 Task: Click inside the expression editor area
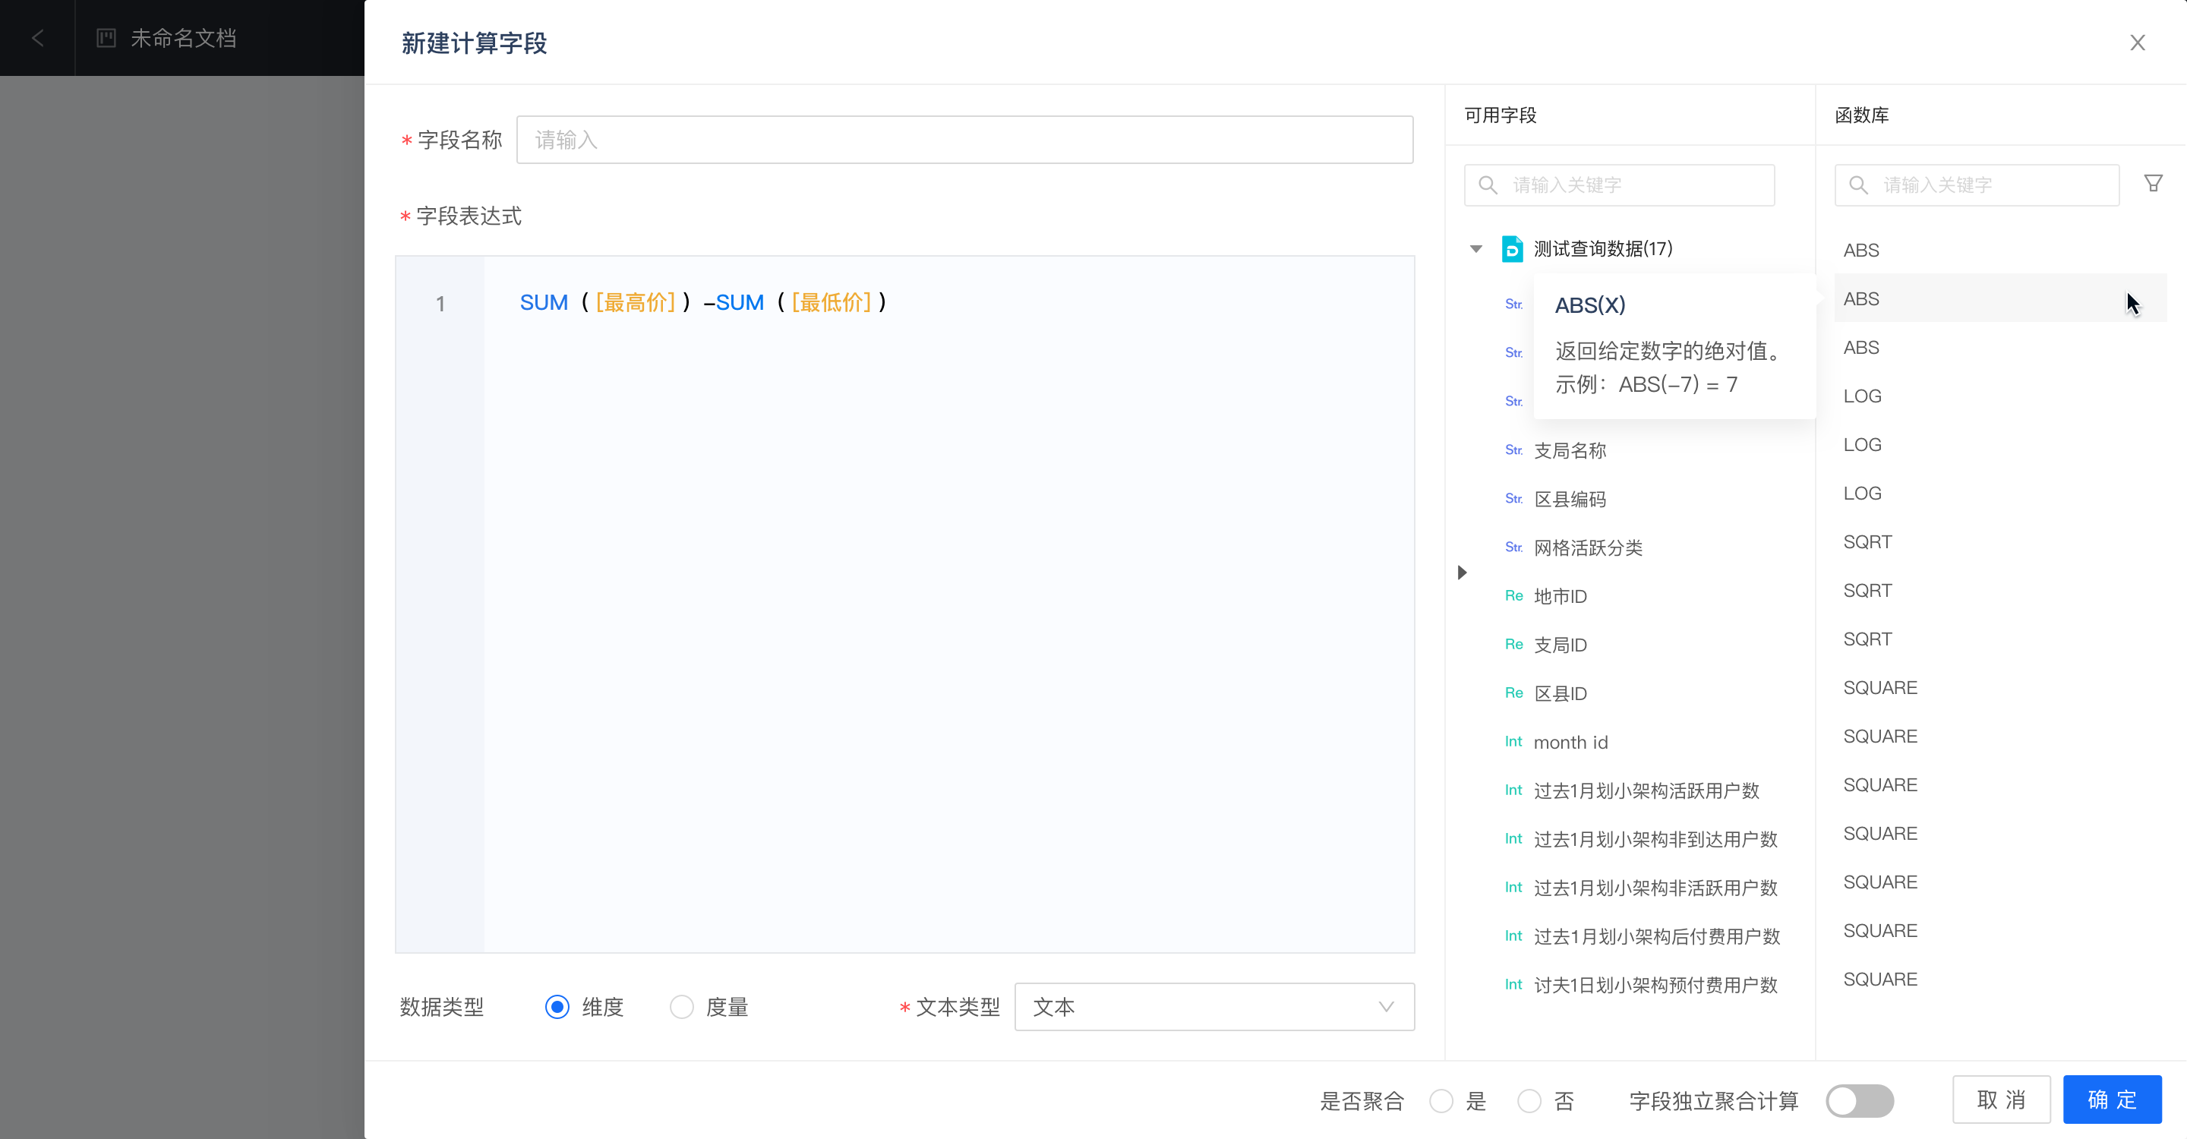coord(948,604)
